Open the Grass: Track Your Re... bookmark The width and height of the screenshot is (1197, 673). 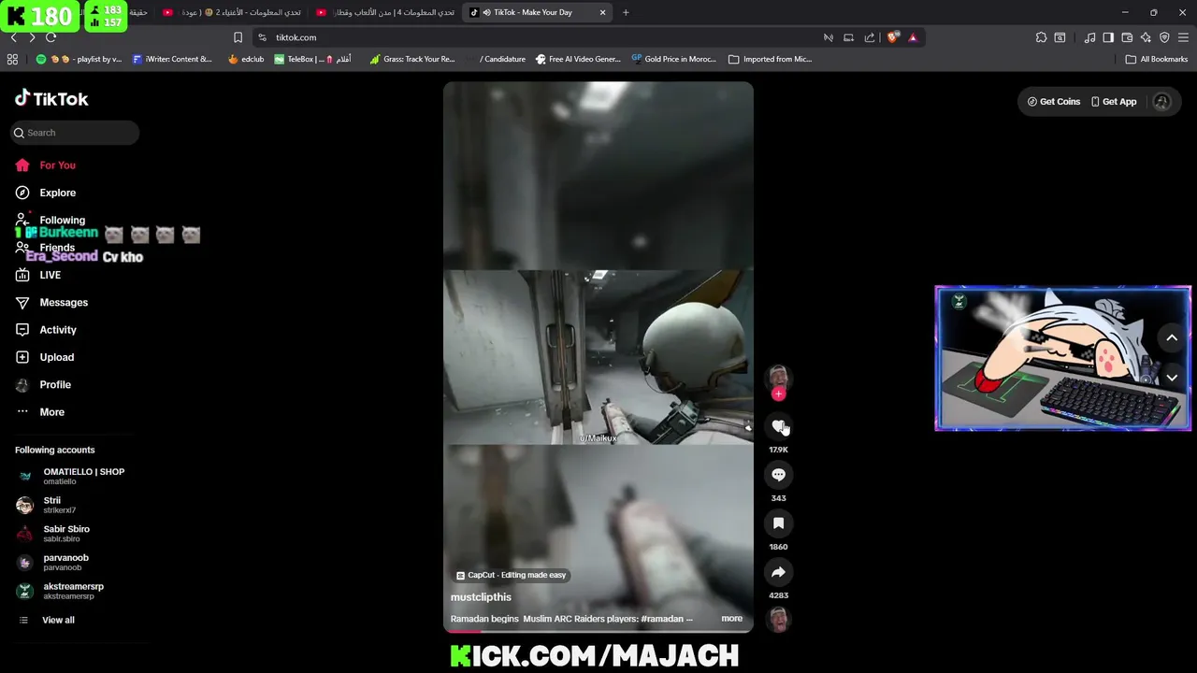411,59
